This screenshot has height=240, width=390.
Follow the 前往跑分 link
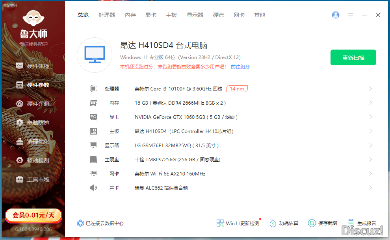(x=240, y=66)
